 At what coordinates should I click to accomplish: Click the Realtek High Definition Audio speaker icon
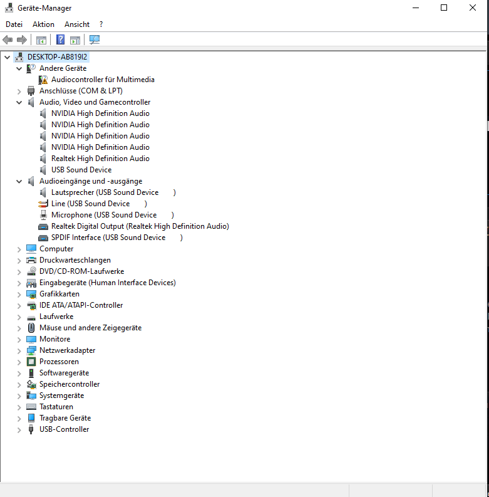pos(43,159)
